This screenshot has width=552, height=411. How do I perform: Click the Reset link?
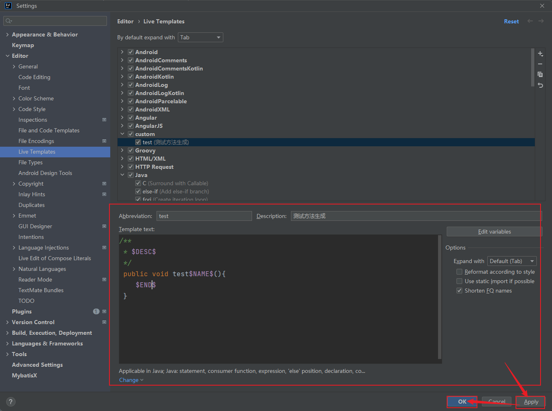point(511,21)
